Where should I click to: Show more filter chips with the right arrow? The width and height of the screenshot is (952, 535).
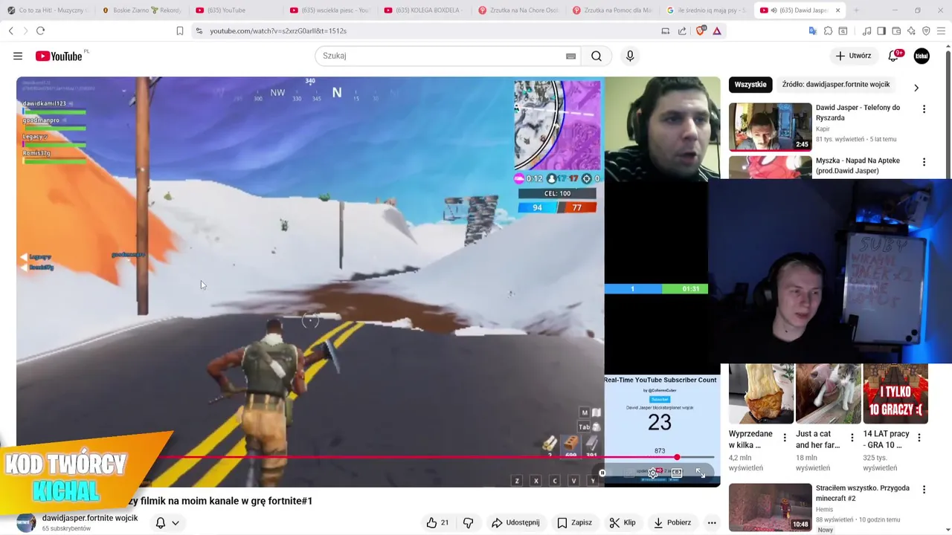coord(916,88)
